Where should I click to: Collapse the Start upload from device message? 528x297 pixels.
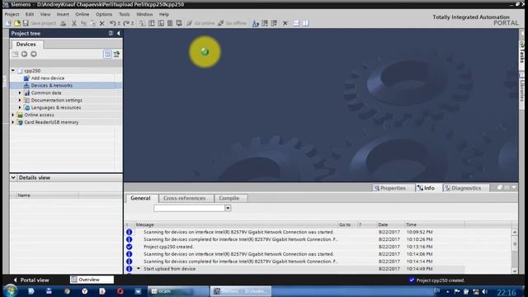tap(139, 269)
